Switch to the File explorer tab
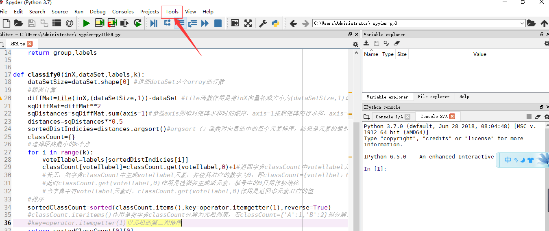Viewport: 549px width, 231px height. 434,97
